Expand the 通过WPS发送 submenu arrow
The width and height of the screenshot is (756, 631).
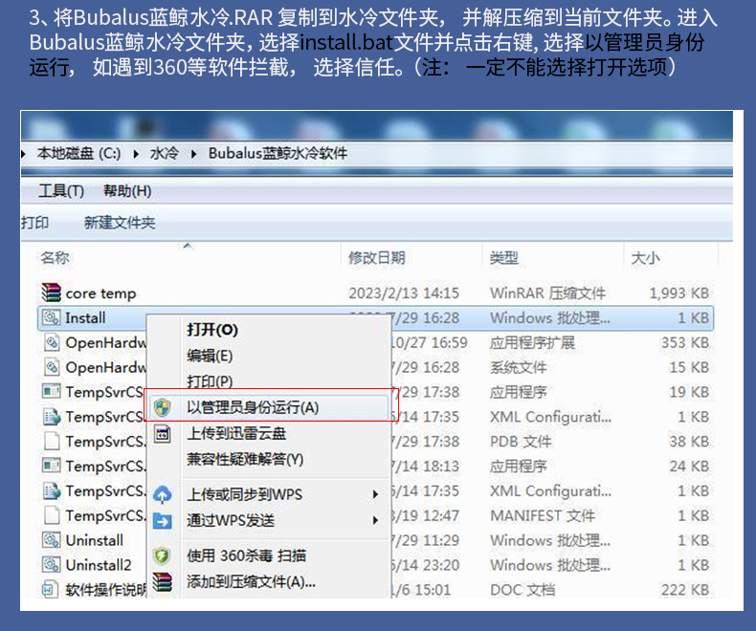pos(375,520)
